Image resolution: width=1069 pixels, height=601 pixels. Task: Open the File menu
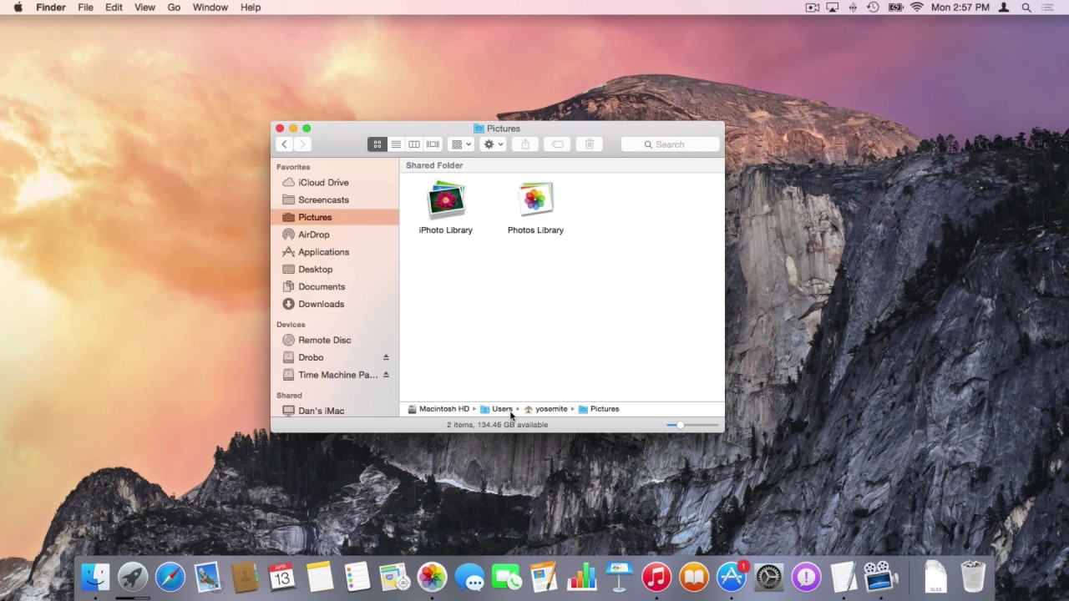85,8
